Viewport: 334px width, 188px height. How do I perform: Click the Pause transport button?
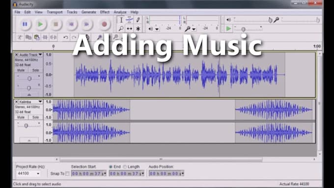coord(25,24)
